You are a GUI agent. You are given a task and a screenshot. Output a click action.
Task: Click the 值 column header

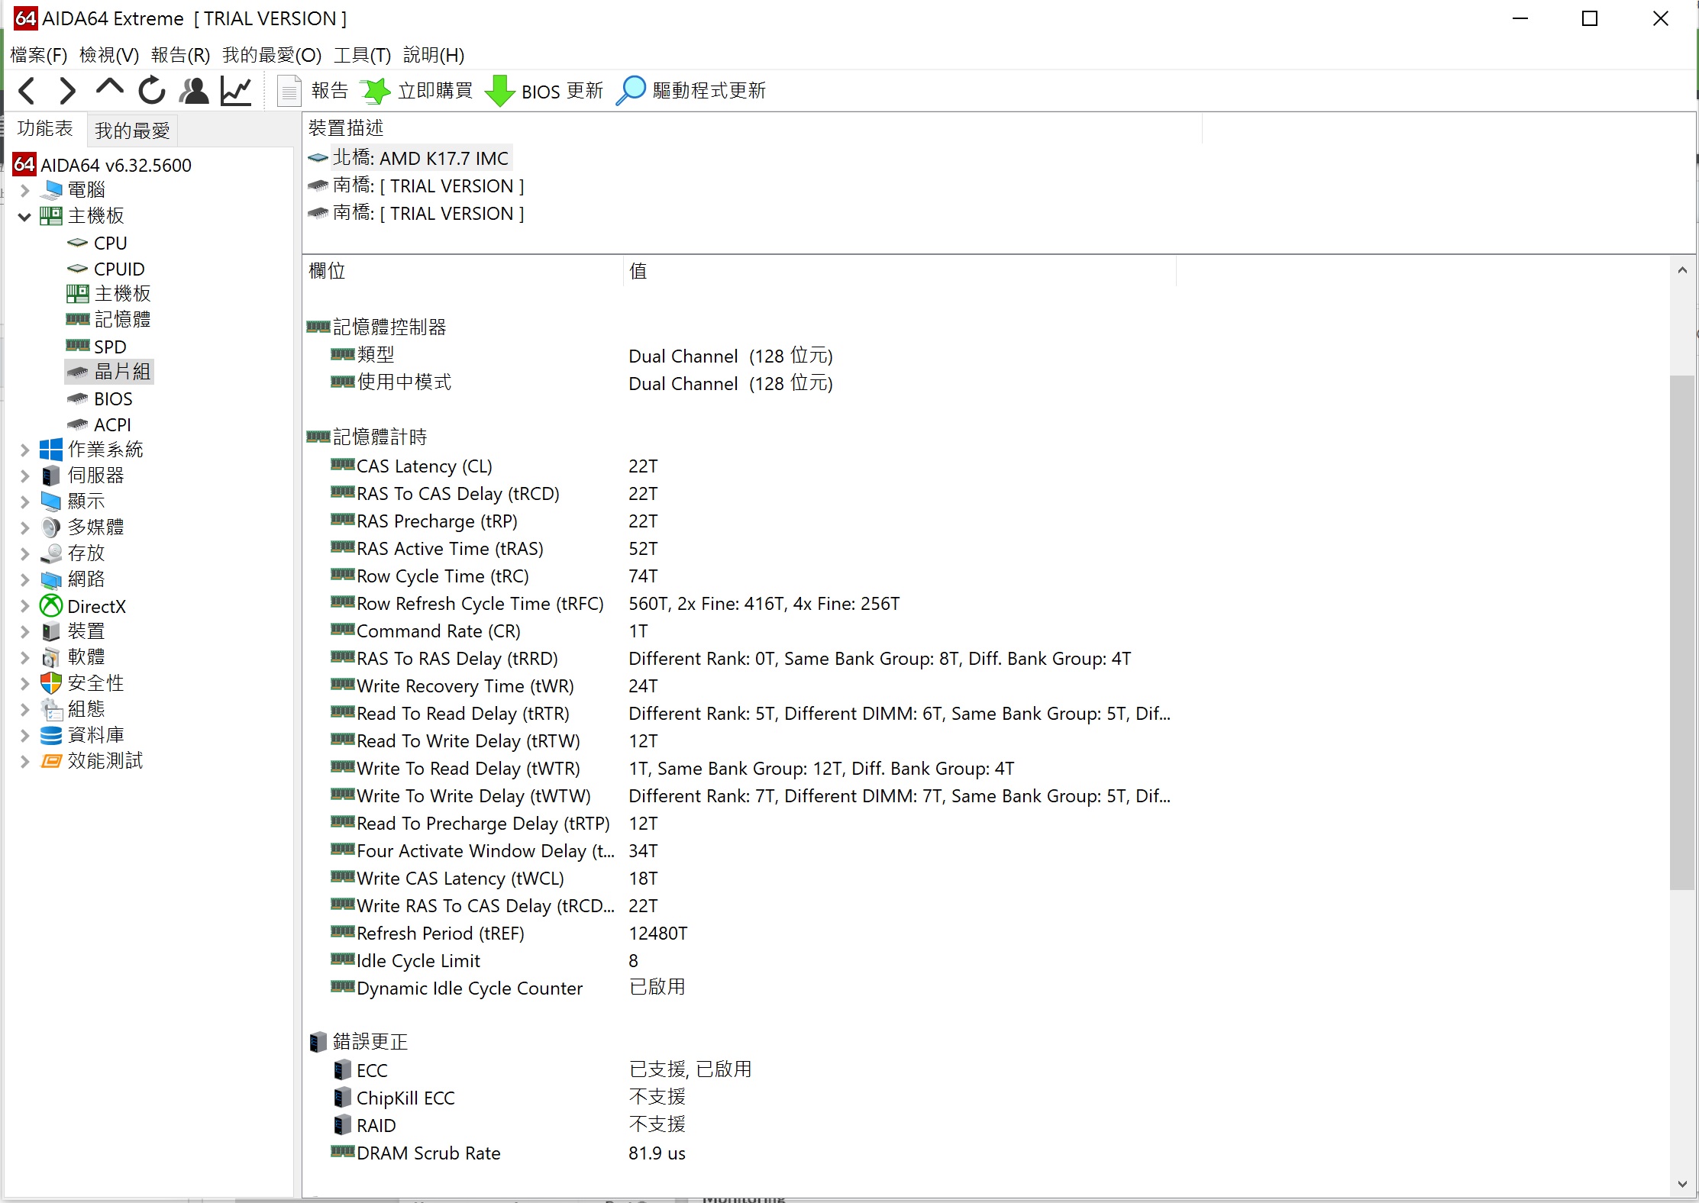click(x=900, y=271)
